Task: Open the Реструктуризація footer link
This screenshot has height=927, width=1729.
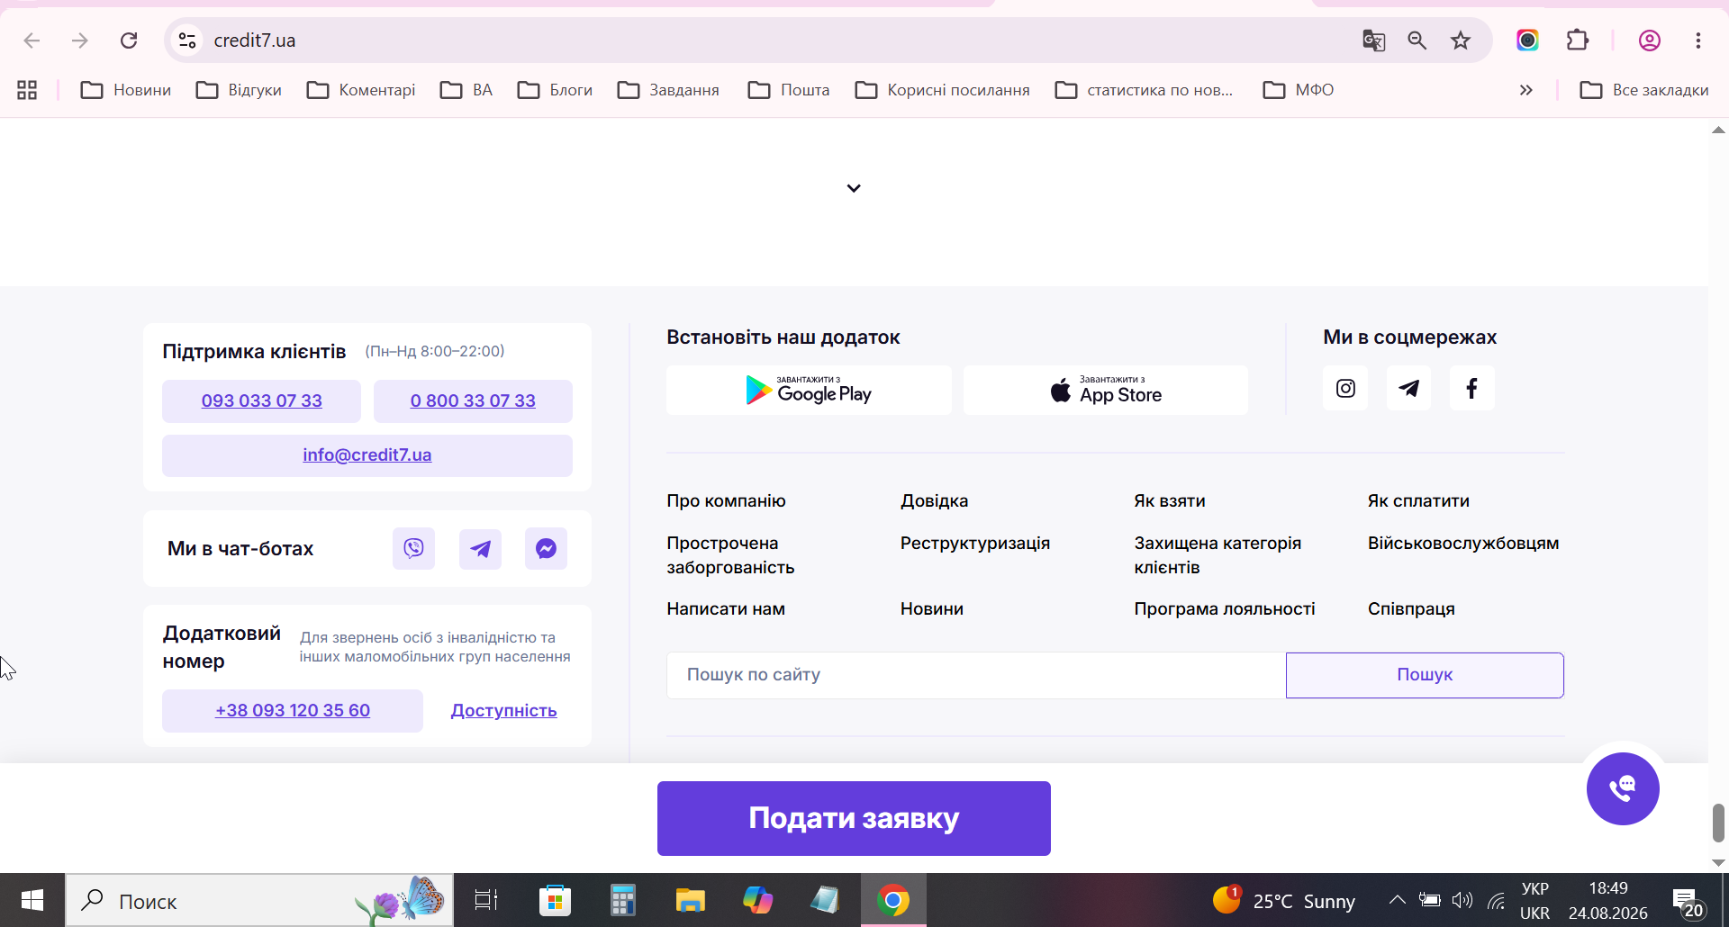Action: 975,543
